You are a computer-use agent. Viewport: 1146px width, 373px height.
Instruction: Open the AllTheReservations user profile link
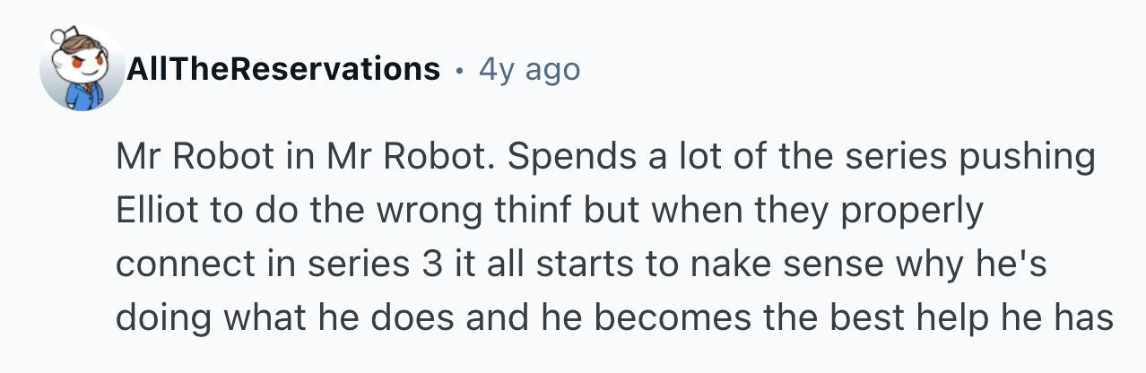point(284,69)
